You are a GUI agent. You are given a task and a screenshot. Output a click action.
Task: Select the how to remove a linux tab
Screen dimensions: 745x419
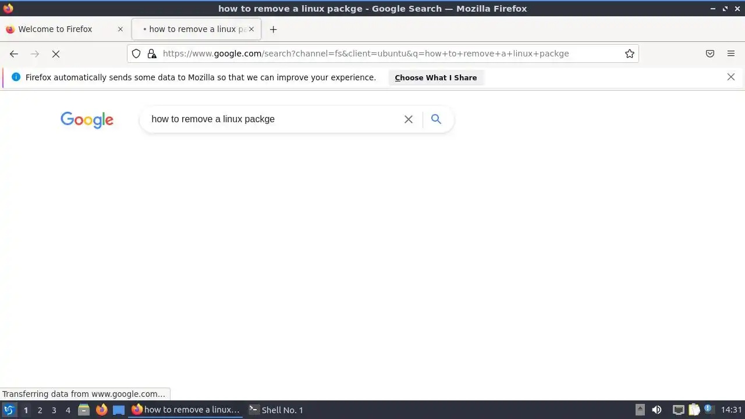coord(197,29)
